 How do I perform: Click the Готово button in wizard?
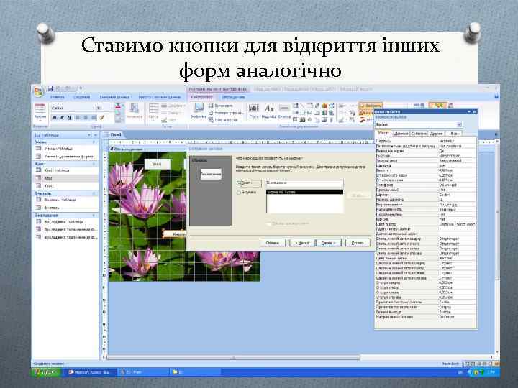click(358, 243)
